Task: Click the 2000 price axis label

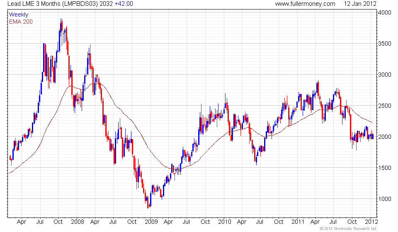Action: 385,137
